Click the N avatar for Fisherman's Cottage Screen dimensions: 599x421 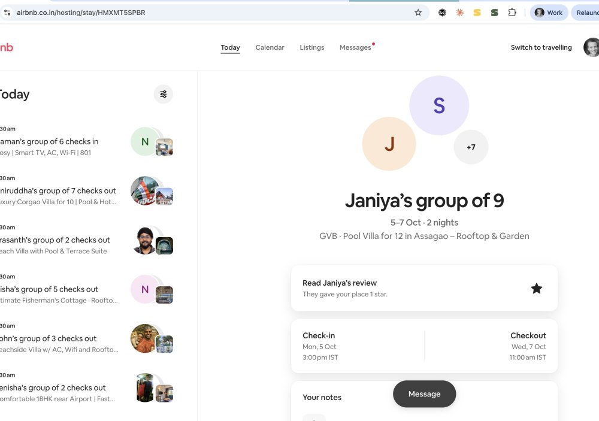click(145, 289)
